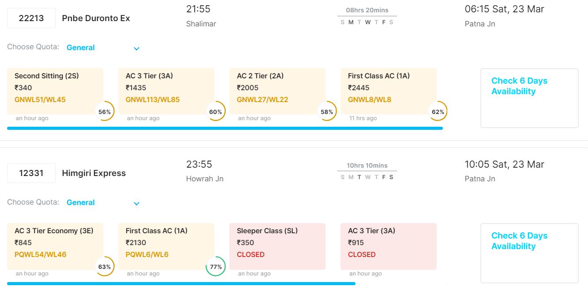Screen dimensions: 588x290
Task: Open the General quota selector for train 22213
Action: pyautogui.click(x=81, y=48)
